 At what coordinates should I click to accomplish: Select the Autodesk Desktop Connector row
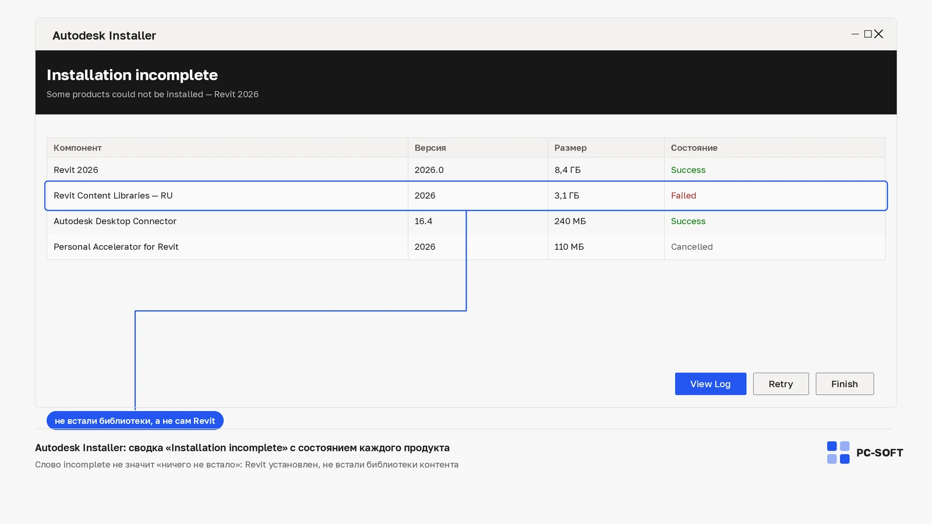click(466, 221)
